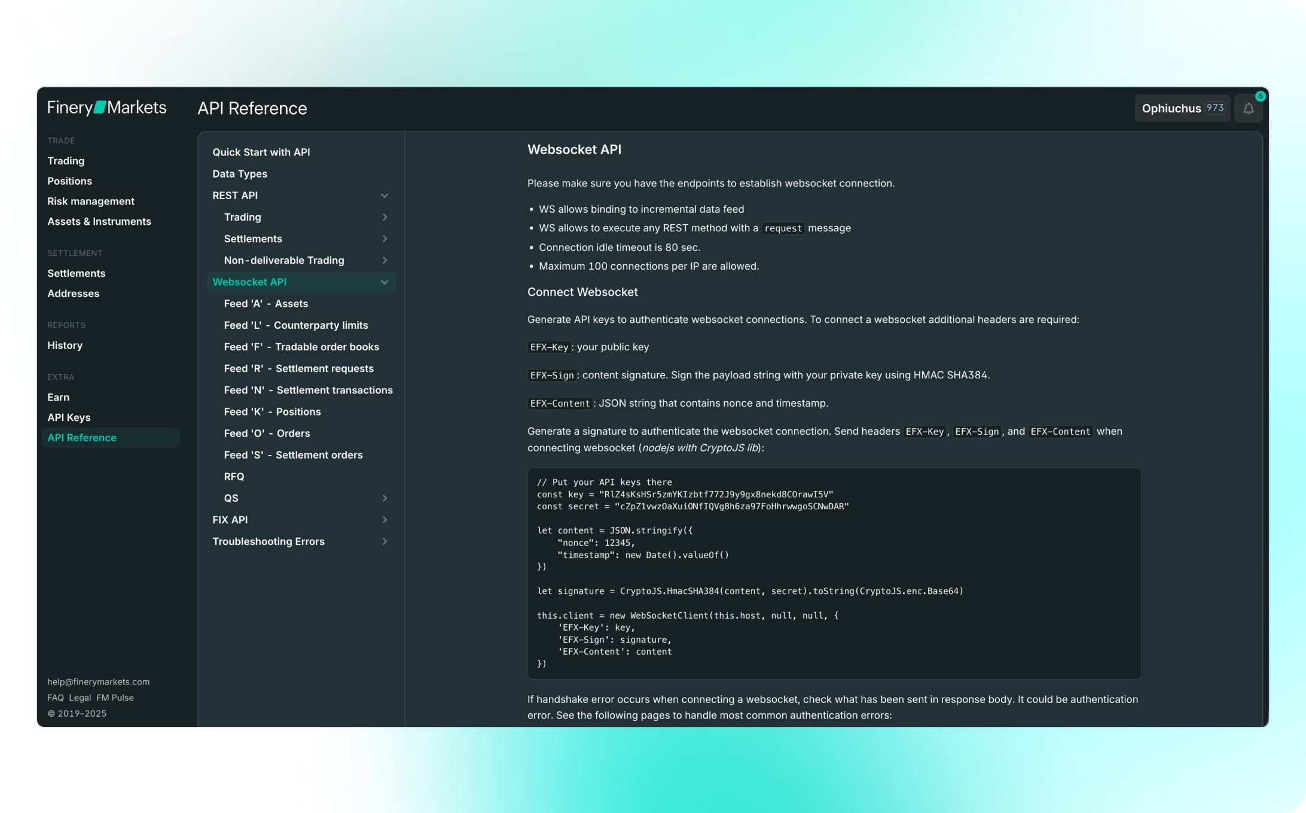
Task: Open the FM Pulse footer link
Action: click(x=115, y=698)
